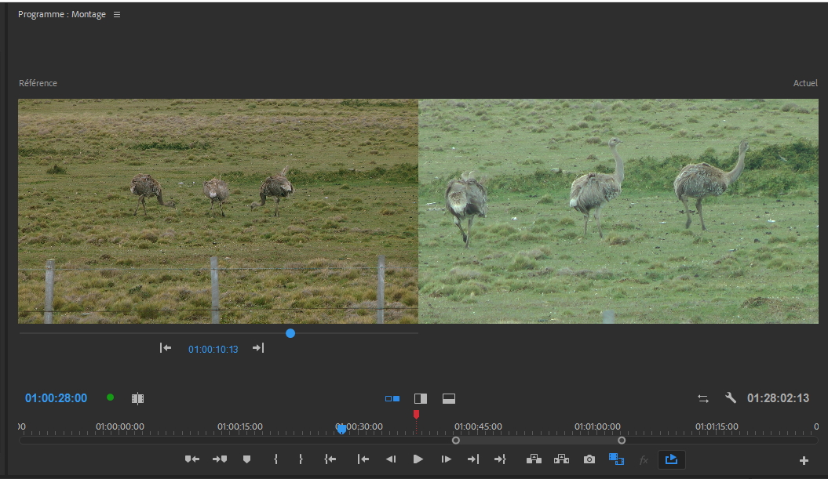Open the Programme : Montage panel menu

coord(117,15)
